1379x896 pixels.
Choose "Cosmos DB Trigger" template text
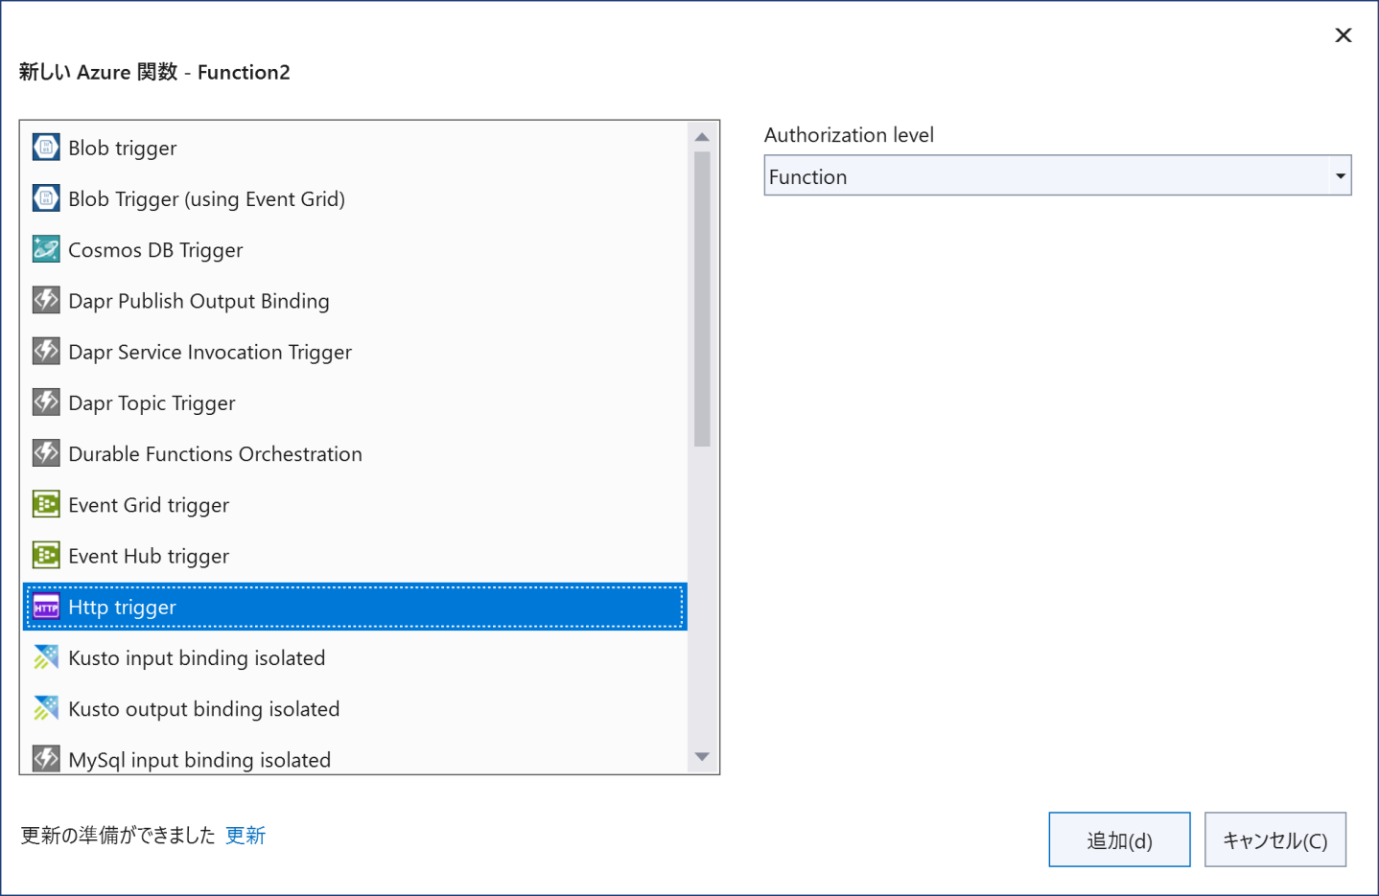coord(155,250)
